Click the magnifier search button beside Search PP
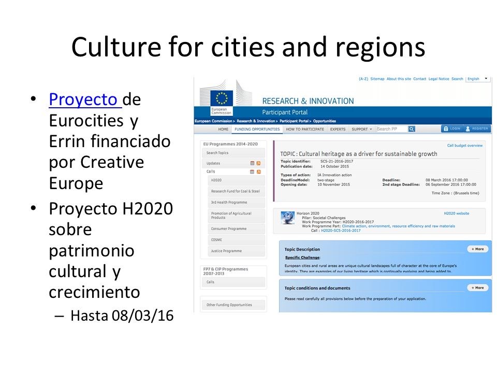497x373 pixels. [412, 129]
